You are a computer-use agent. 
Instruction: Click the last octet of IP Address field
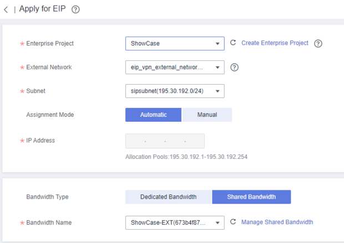195,141
